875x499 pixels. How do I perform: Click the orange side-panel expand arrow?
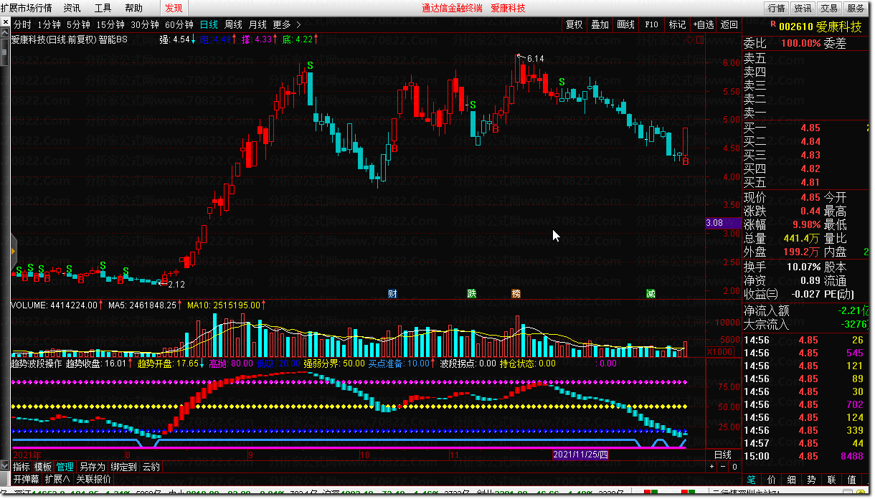pos(13,252)
